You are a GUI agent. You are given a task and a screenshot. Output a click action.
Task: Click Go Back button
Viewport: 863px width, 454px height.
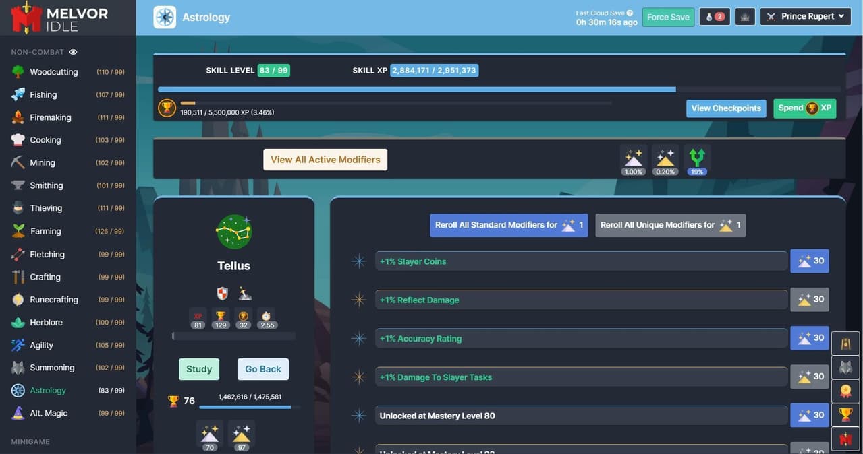tap(263, 369)
